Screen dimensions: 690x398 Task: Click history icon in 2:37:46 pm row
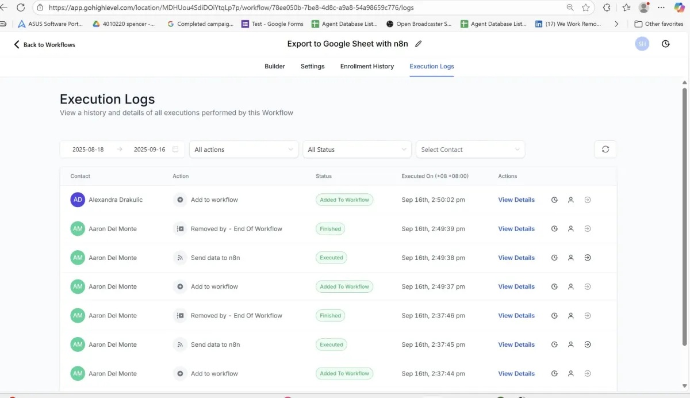(x=554, y=316)
